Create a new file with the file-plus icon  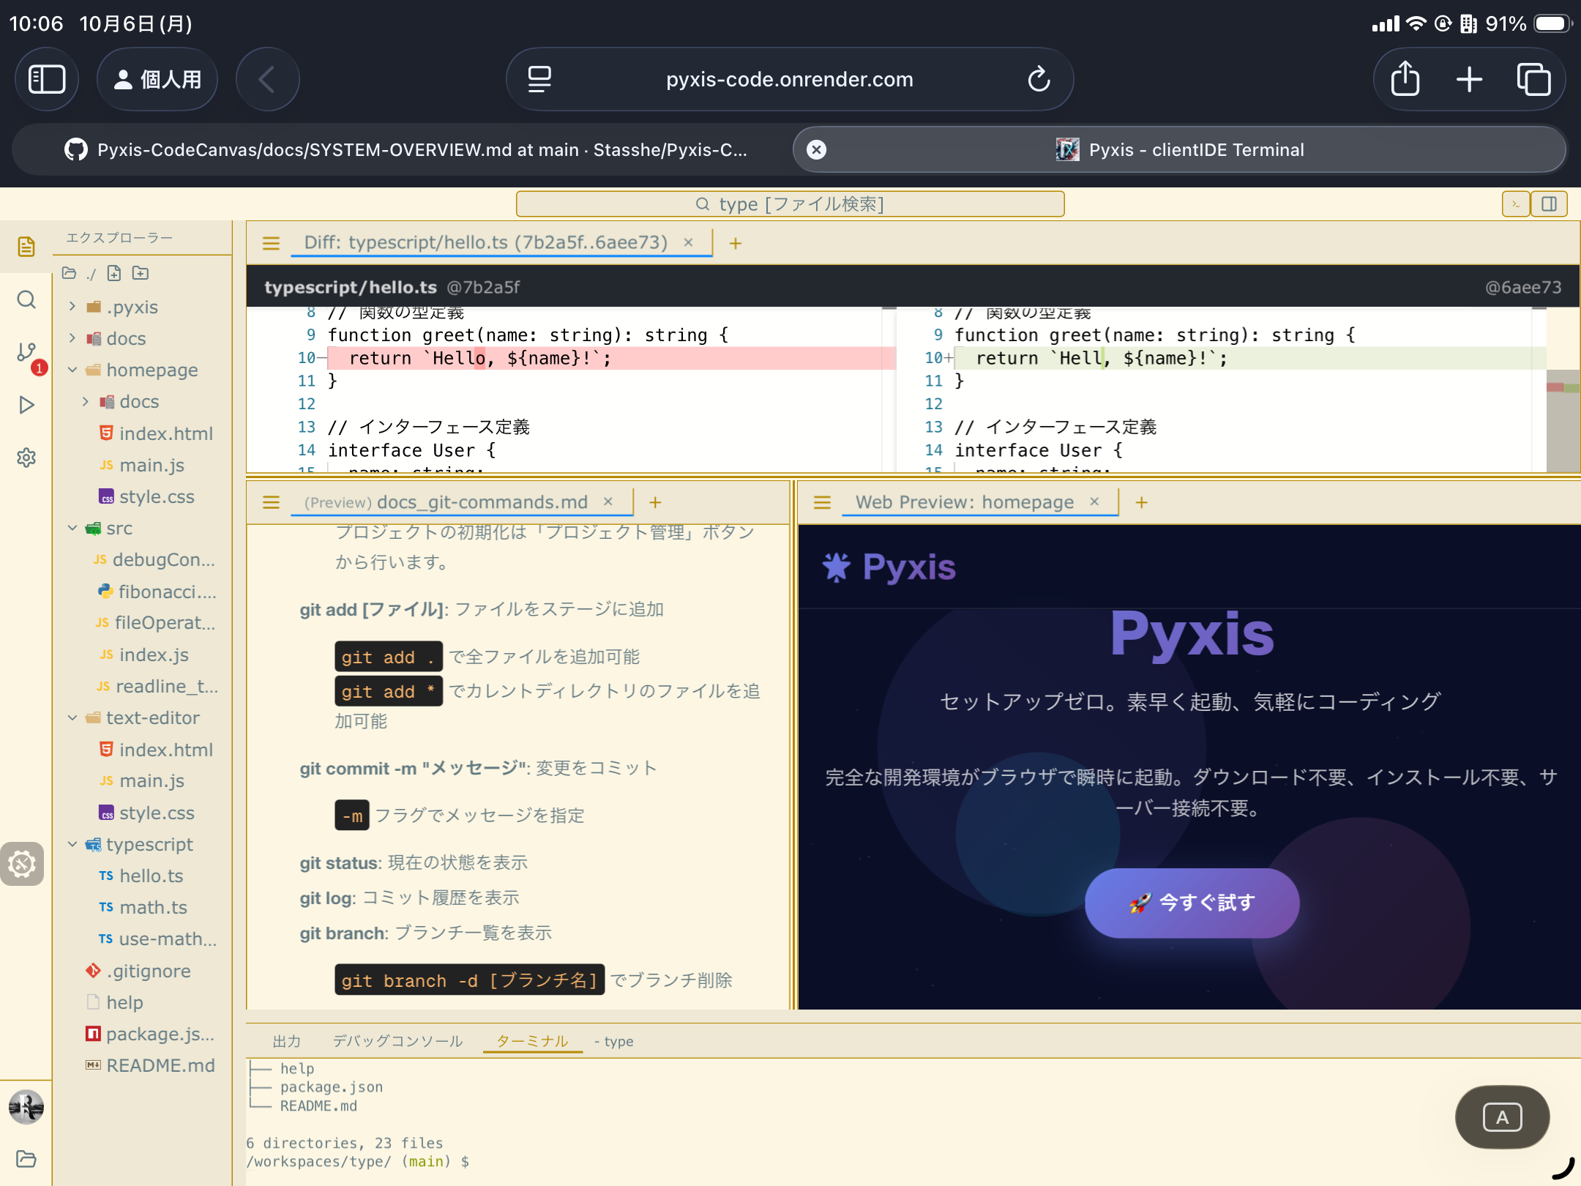pyautogui.click(x=114, y=273)
